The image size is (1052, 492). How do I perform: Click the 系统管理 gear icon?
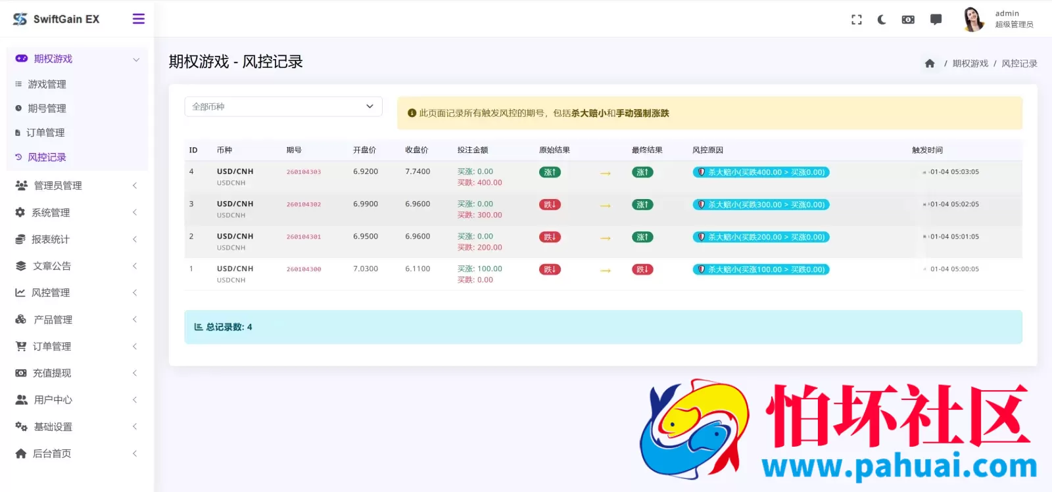[20, 212]
